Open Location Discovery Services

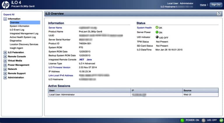(24, 44)
